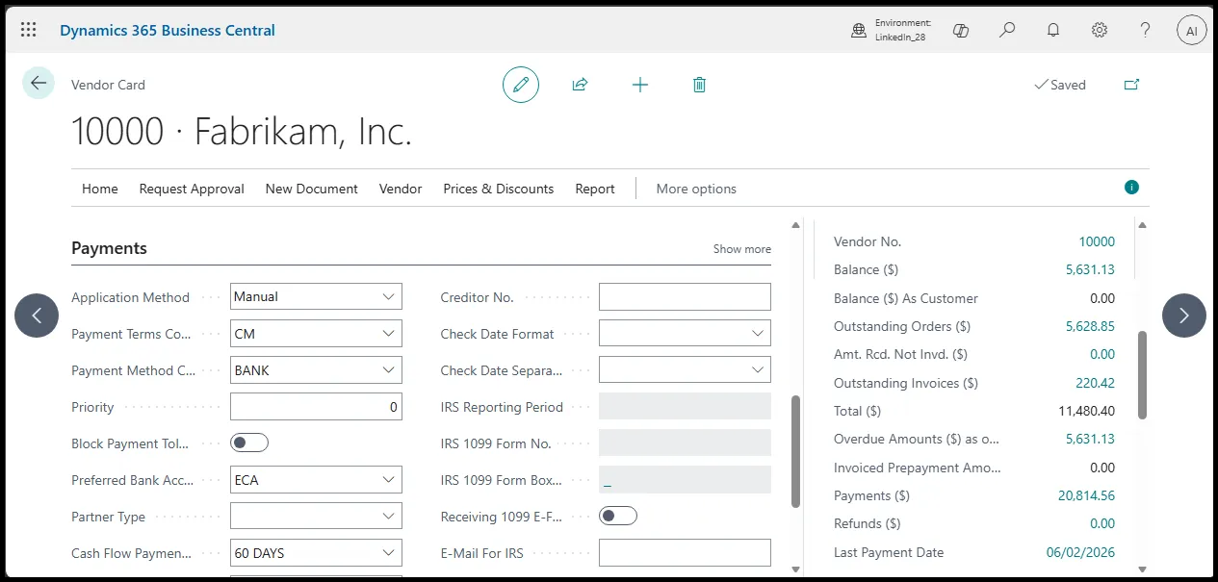Go back with the left arrow icon

[39, 83]
